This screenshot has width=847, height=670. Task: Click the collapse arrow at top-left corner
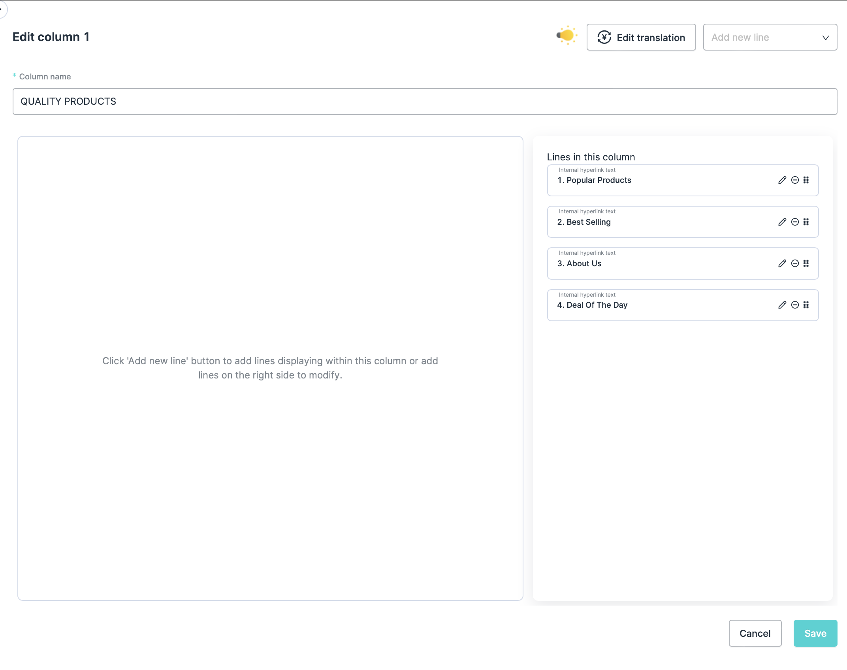(2, 9)
